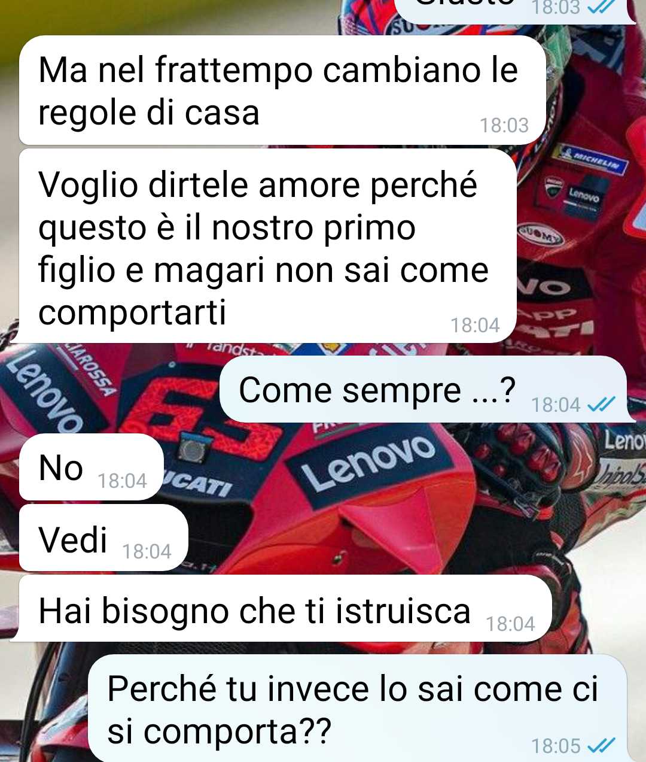Click the double check mark at 18:05
The height and width of the screenshot is (762, 646).
pos(601,745)
